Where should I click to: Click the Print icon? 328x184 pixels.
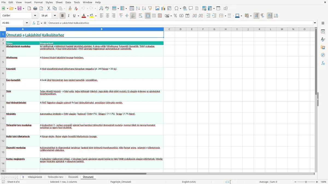(x=35, y=8)
